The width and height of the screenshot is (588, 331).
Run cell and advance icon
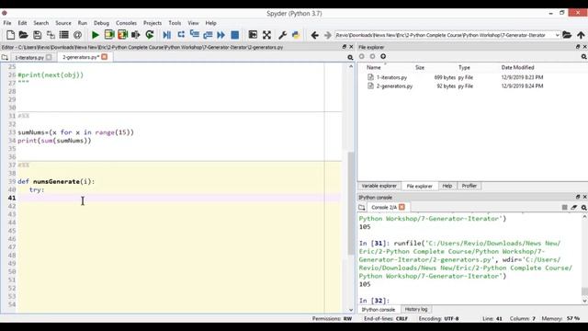[x=122, y=35]
